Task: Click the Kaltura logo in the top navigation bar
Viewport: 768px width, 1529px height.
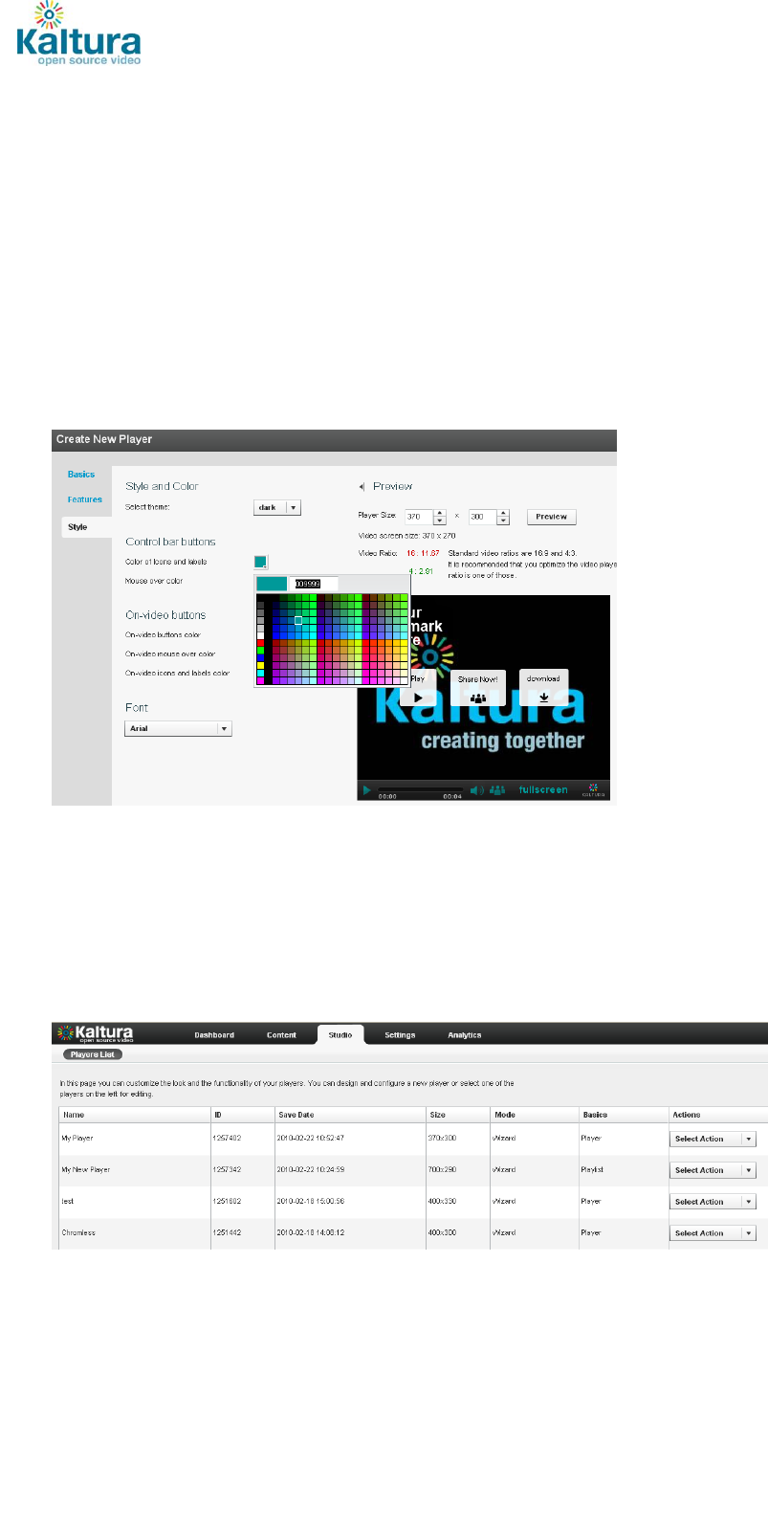Action: pos(95,1033)
